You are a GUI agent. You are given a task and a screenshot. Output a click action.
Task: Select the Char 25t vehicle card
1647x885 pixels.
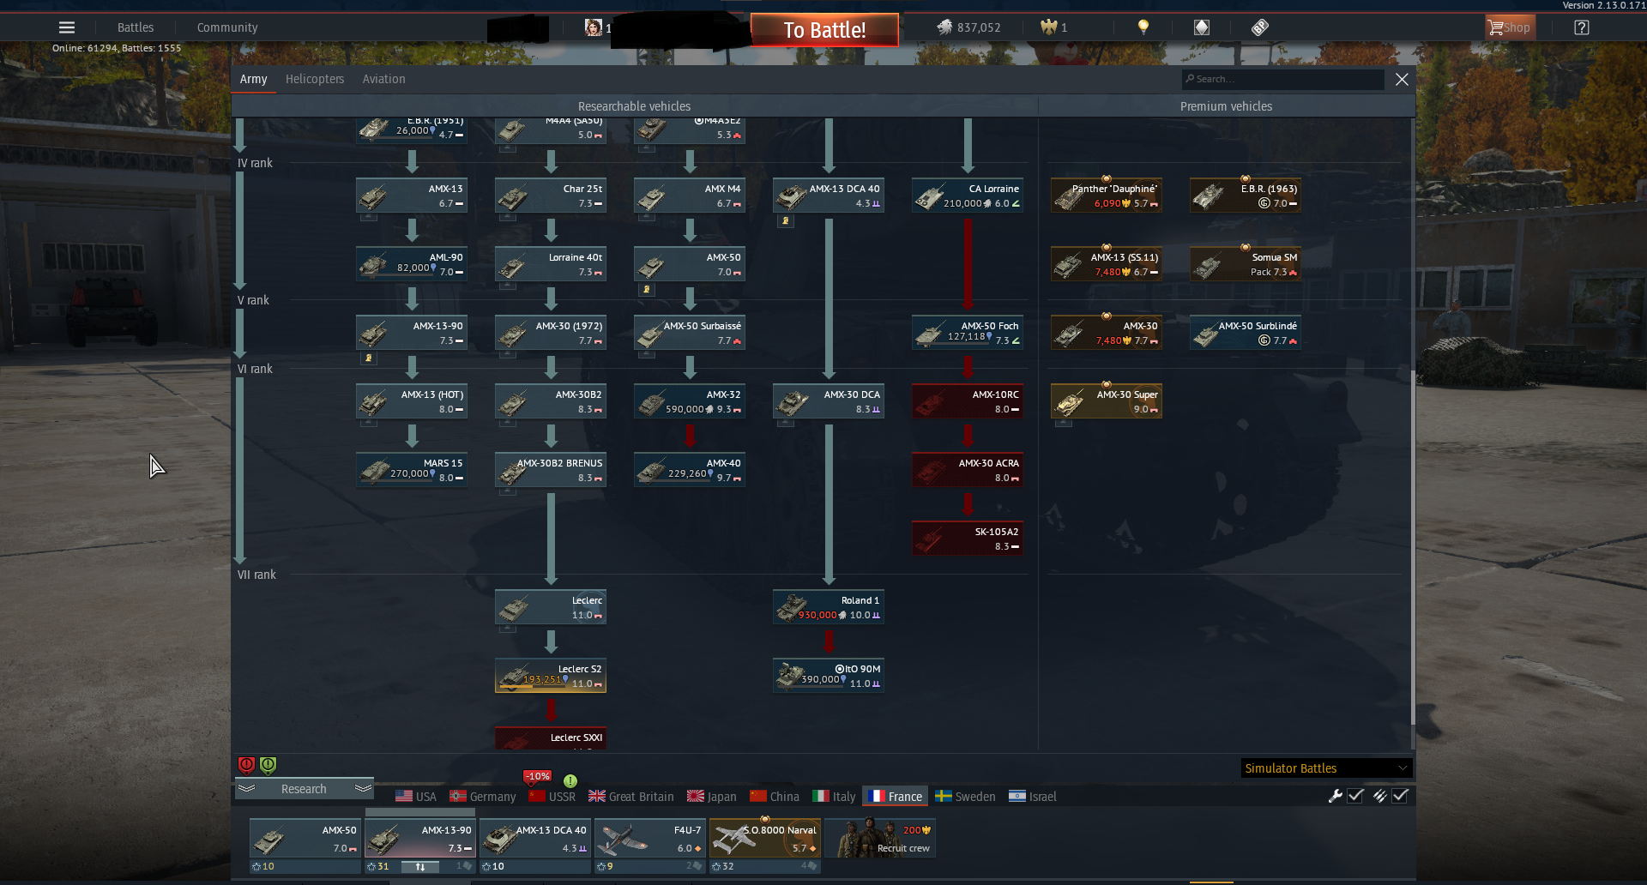[551, 196]
